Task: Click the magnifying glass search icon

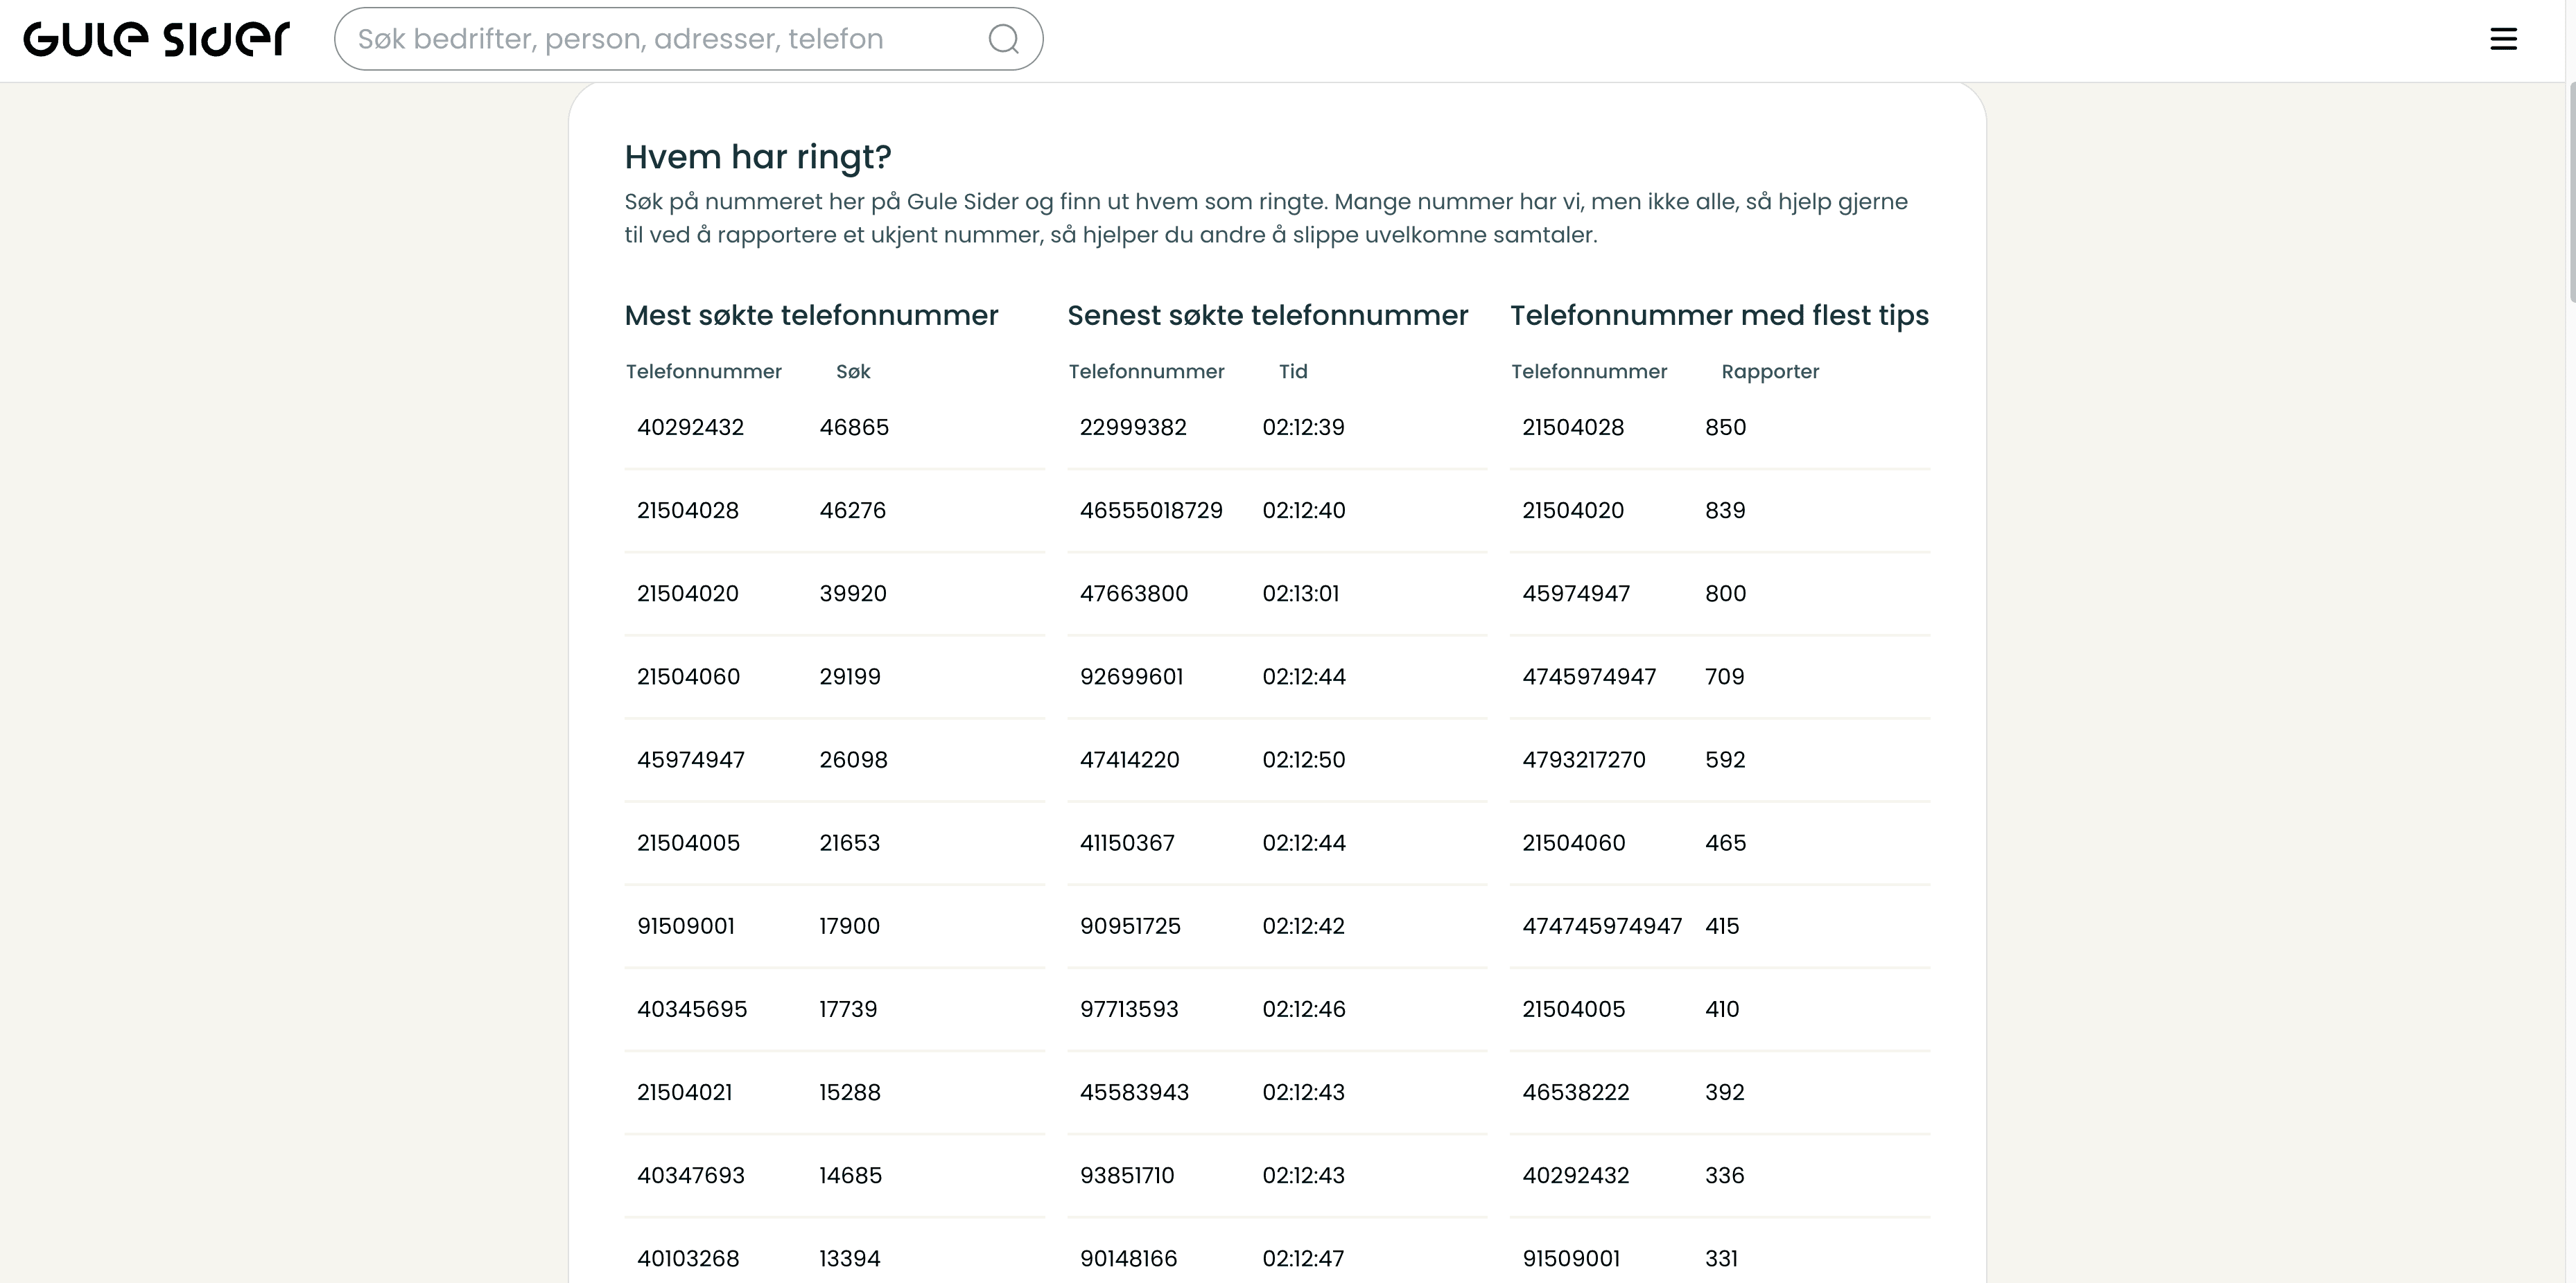Action: click(1003, 39)
